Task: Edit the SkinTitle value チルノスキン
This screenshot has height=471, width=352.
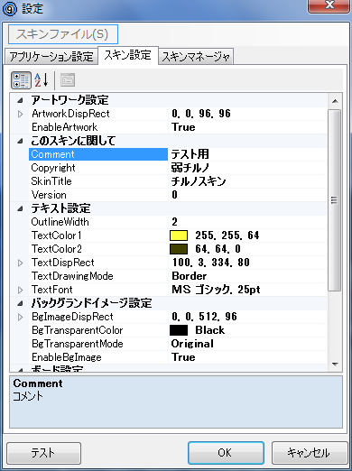Action: [x=199, y=181]
